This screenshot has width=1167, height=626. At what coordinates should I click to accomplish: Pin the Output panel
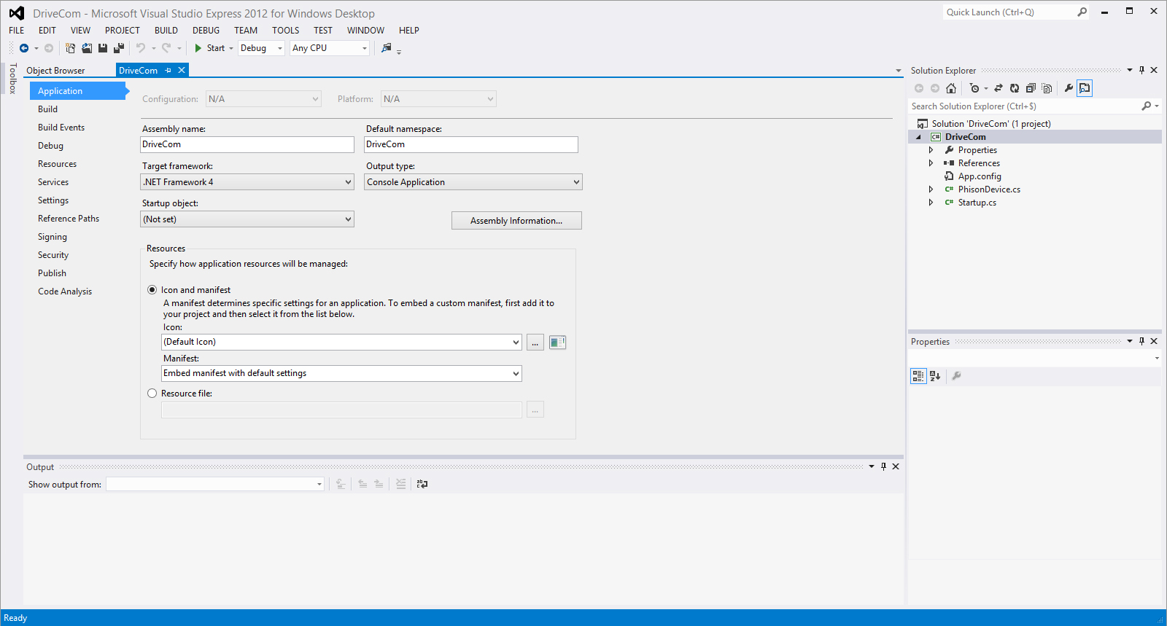click(x=883, y=467)
